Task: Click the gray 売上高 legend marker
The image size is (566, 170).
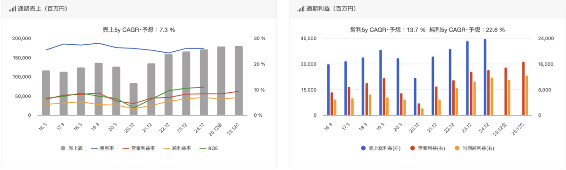Action: click(63, 148)
